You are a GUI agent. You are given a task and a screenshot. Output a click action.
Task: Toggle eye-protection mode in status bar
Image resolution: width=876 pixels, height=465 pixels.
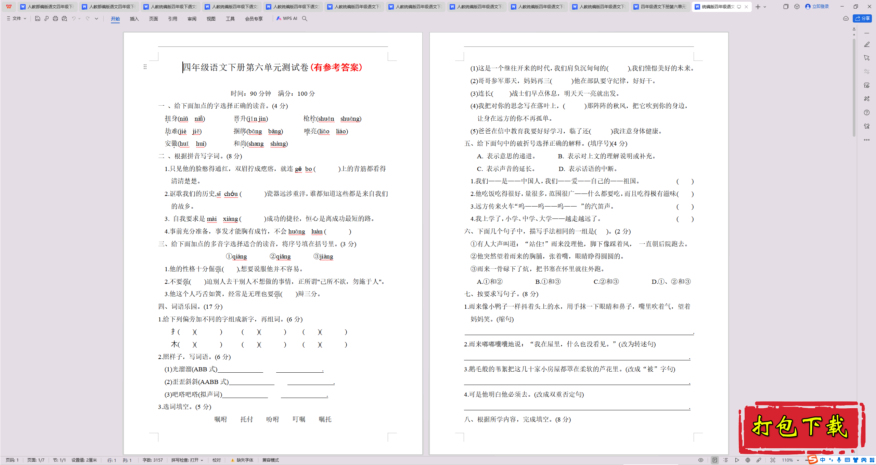pos(701,460)
